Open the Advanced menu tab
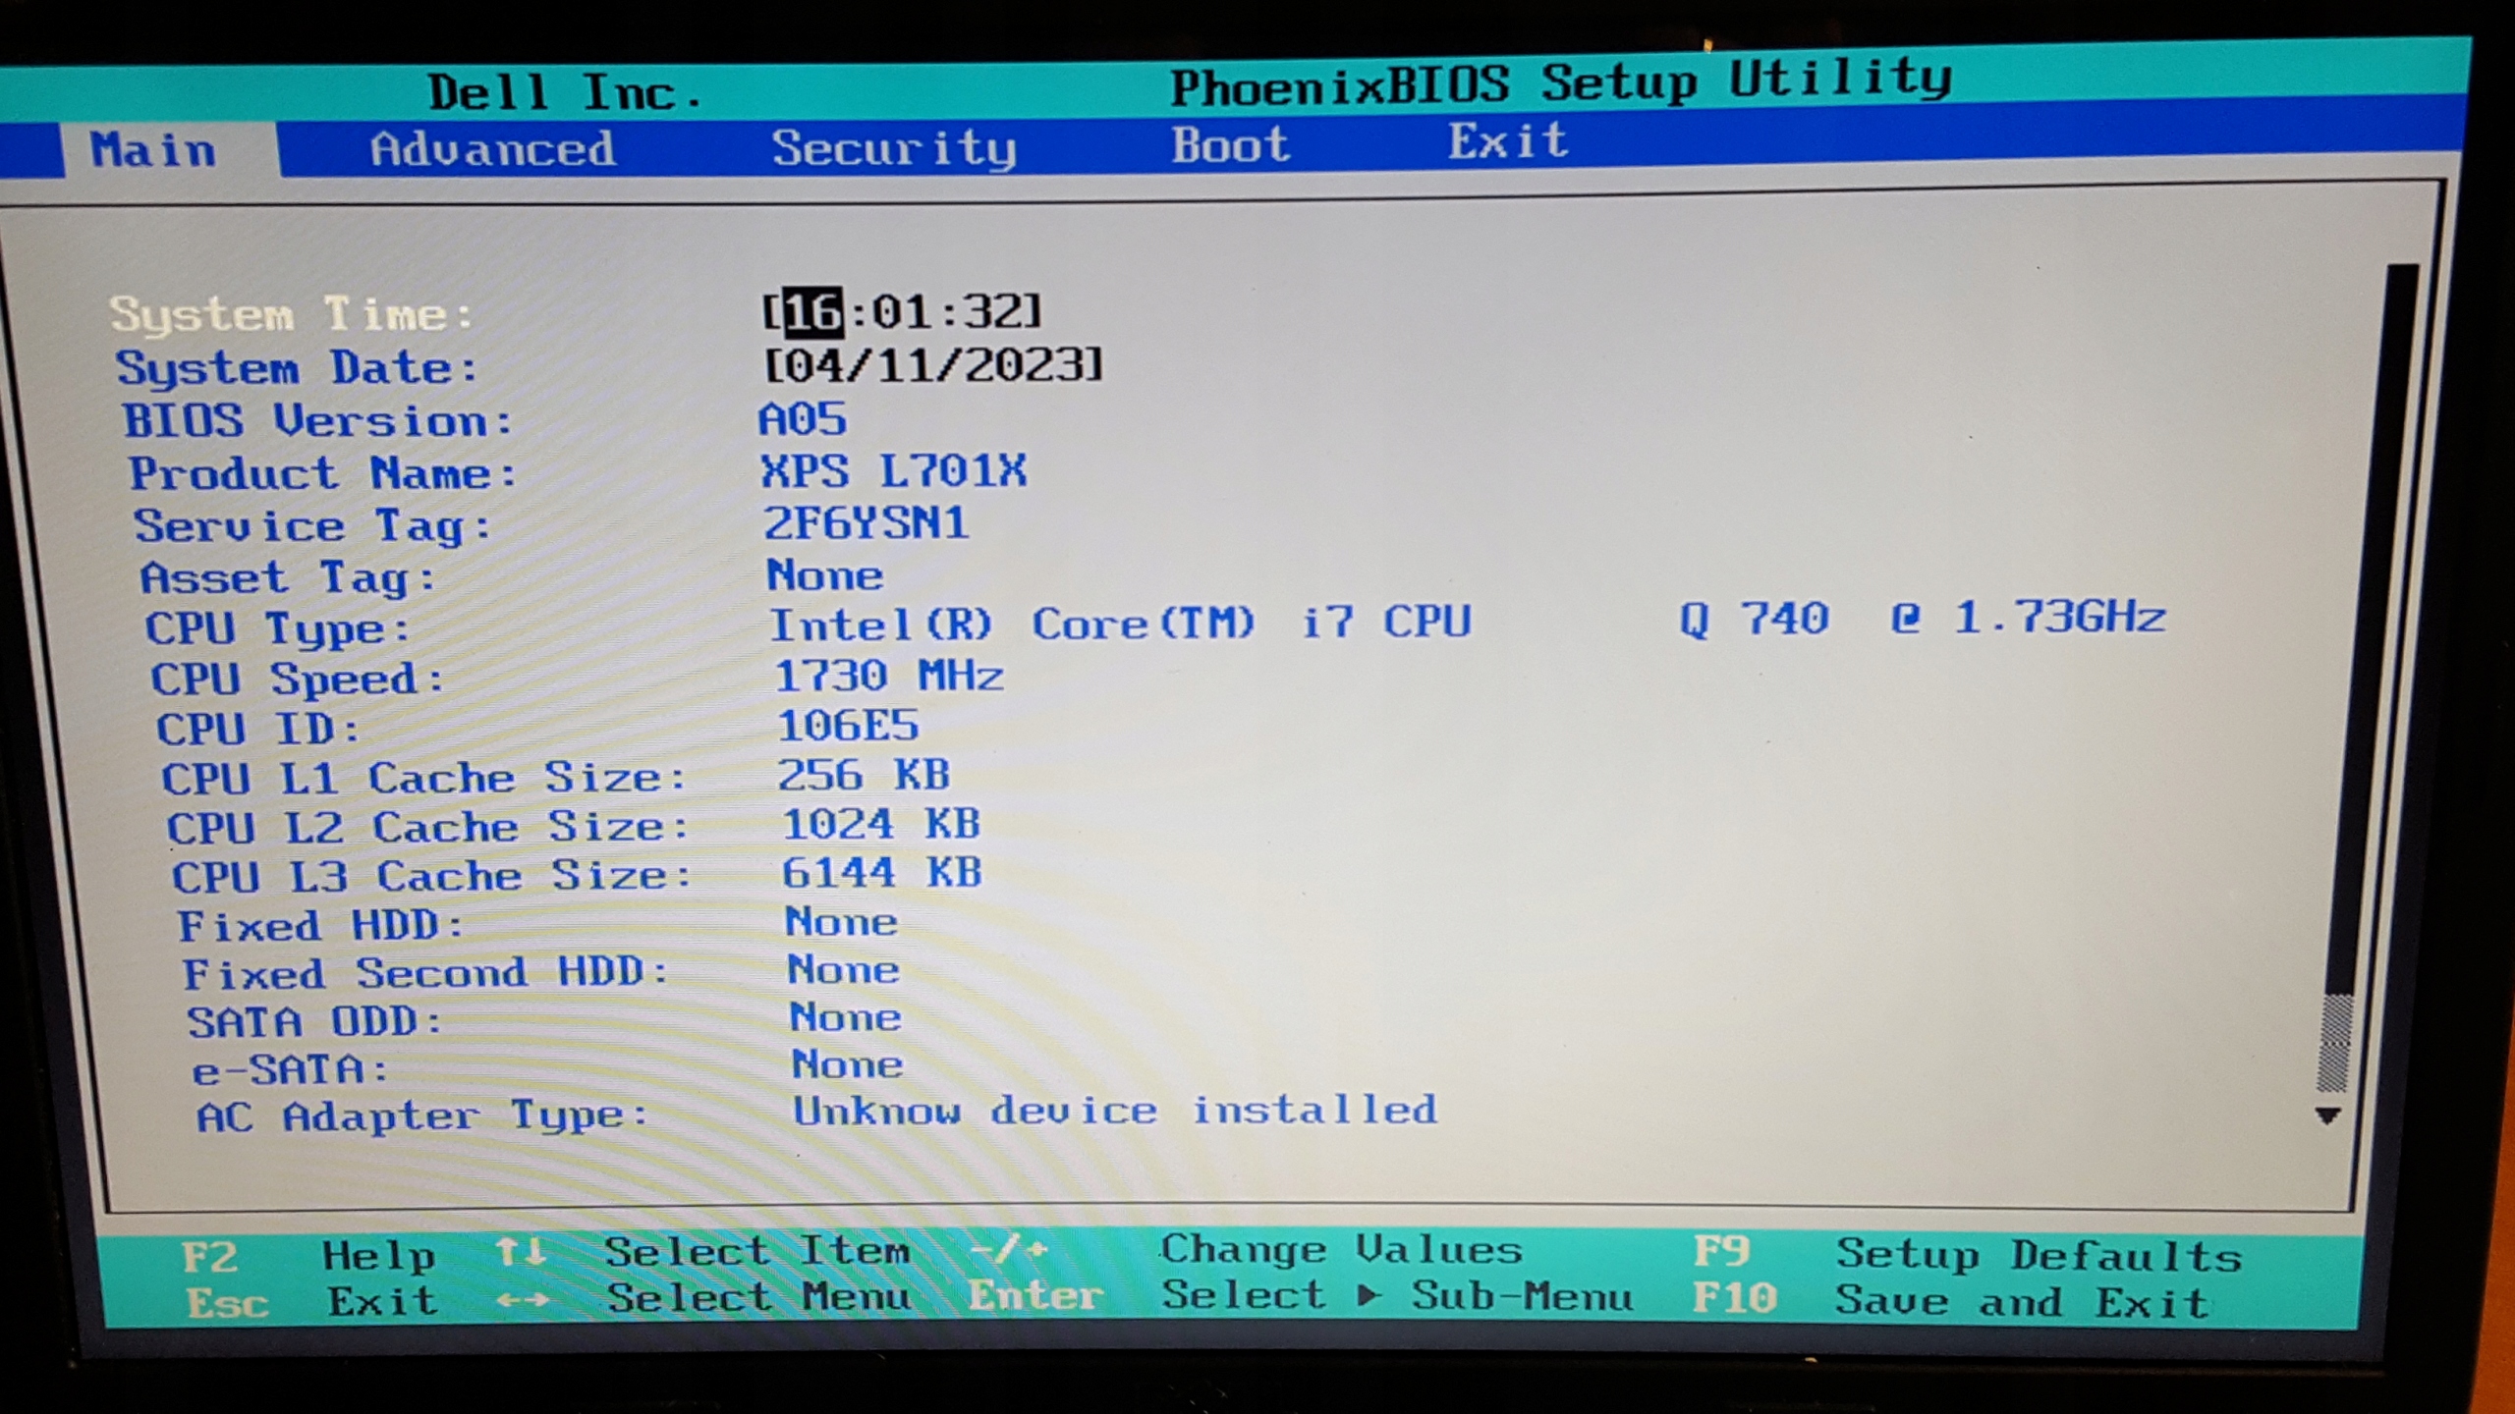Screen dimensions: 2515x1414 (492, 149)
